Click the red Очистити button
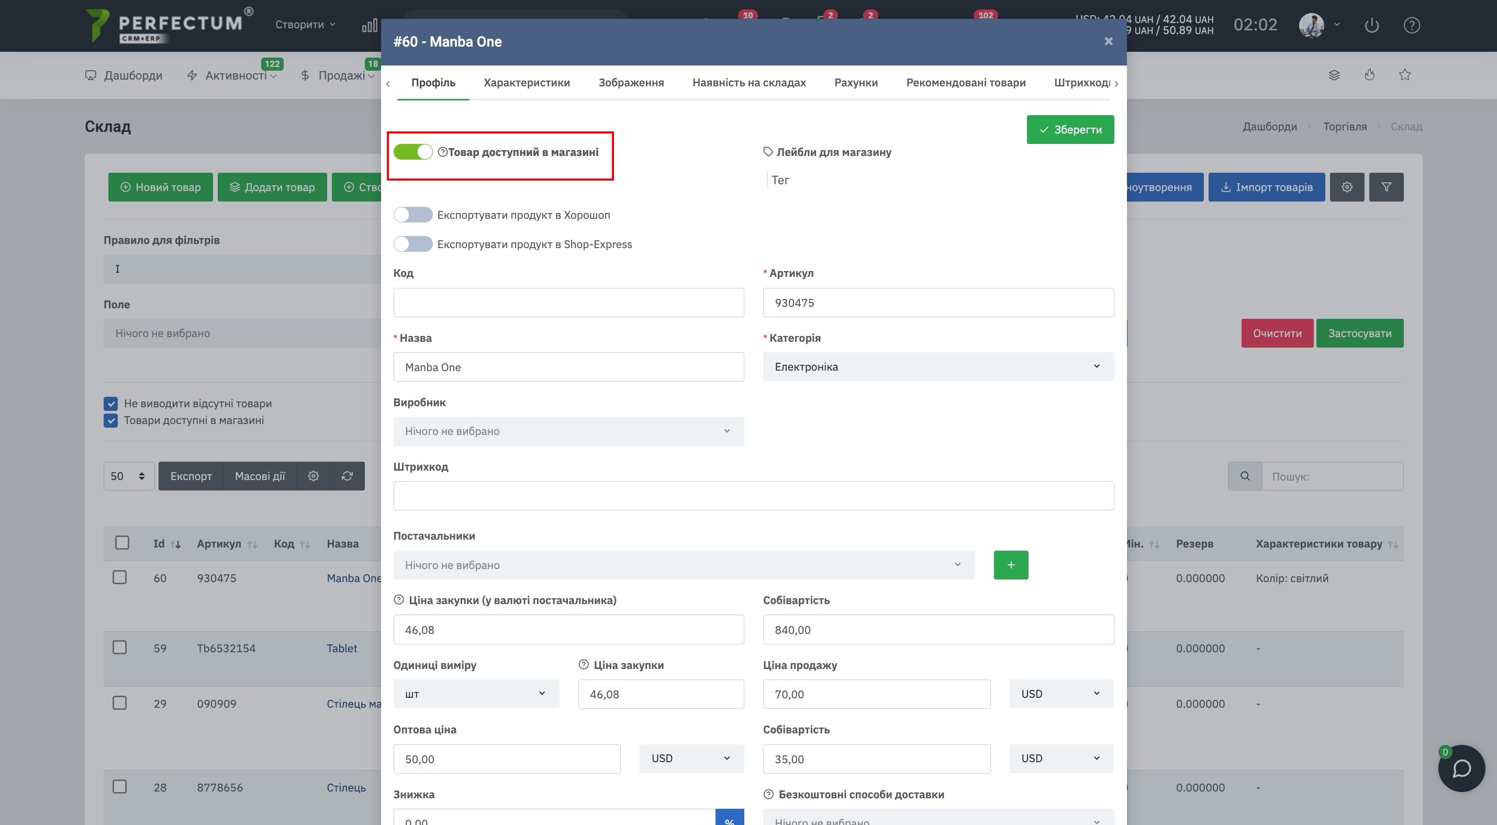Screen dimensions: 1497x825 tap(1277, 333)
